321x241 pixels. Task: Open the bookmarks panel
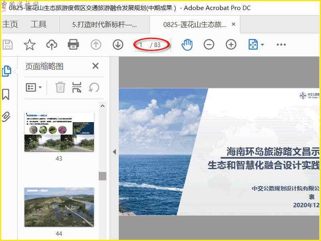pos(6,94)
